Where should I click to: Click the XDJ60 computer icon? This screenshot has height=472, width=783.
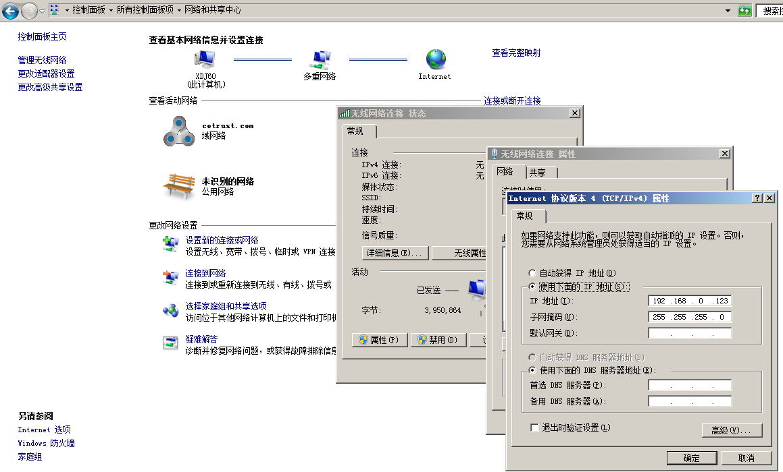(x=205, y=59)
